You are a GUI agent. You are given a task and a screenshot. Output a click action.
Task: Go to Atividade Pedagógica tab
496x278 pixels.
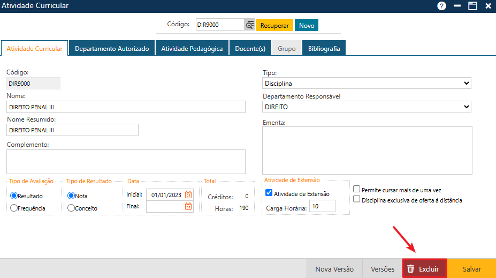(192, 48)
